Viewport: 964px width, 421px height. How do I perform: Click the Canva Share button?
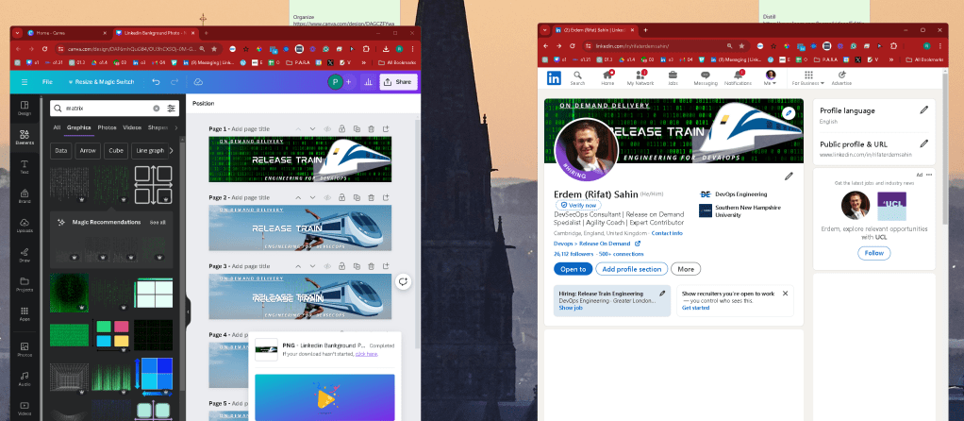coord(398,82)
